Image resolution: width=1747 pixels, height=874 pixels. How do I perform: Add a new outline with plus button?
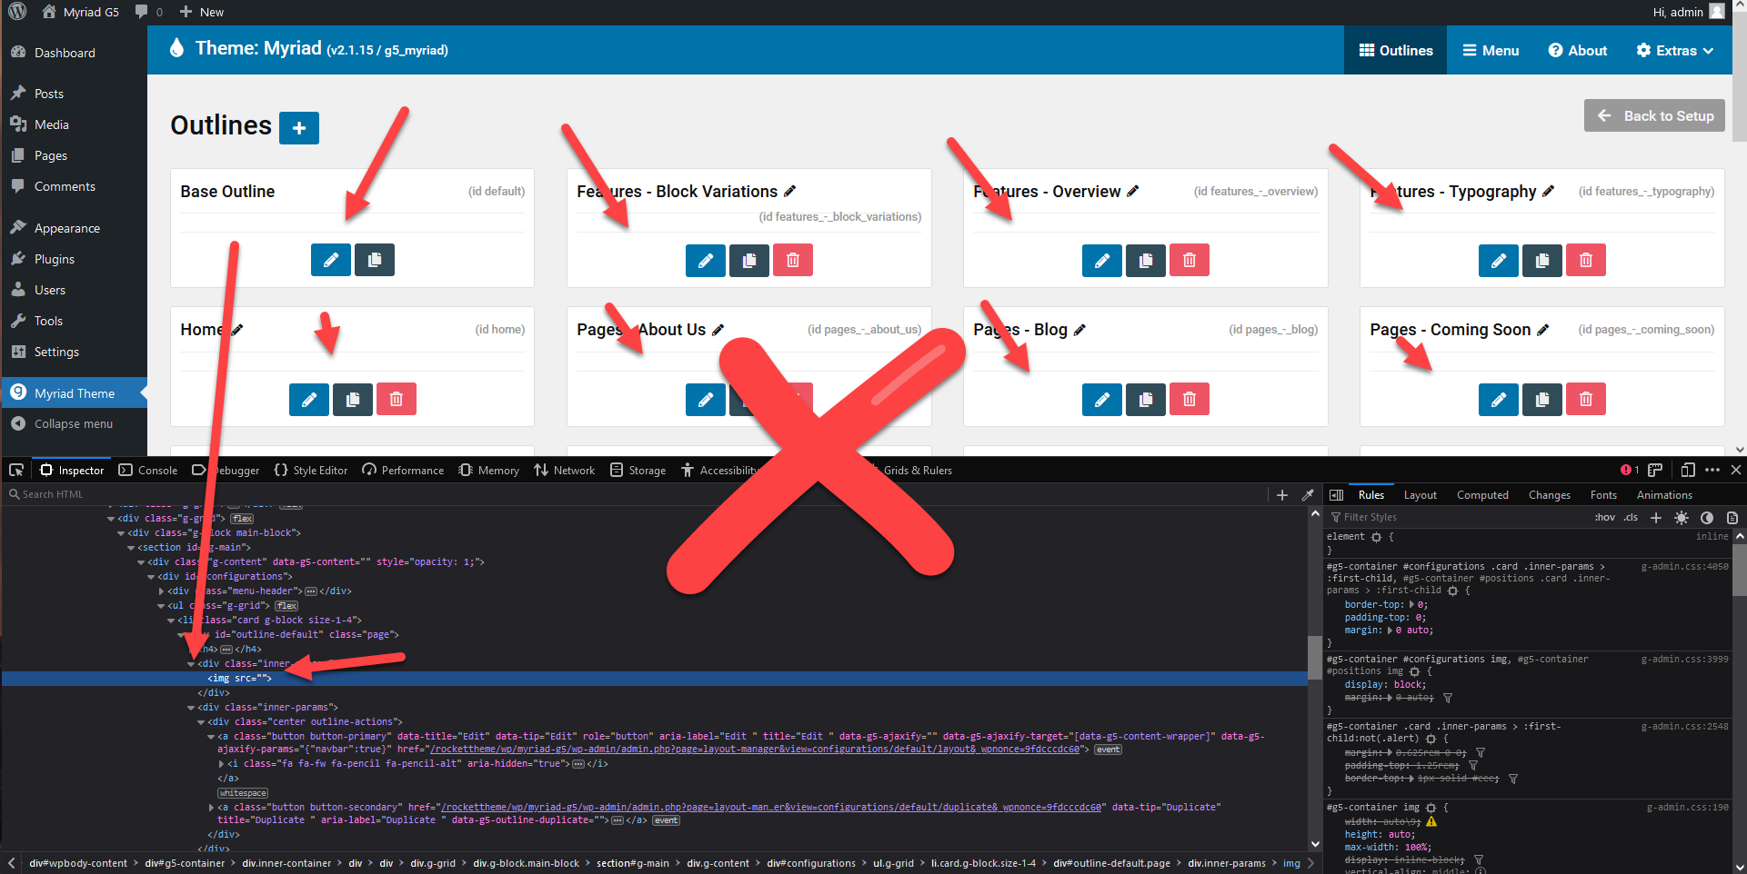[299, 127]
